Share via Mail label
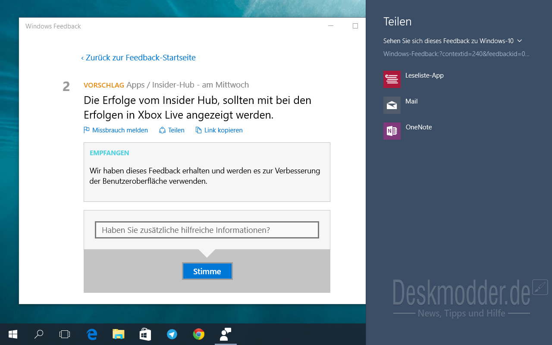552x345 pixels. click(x=411, y=101)
